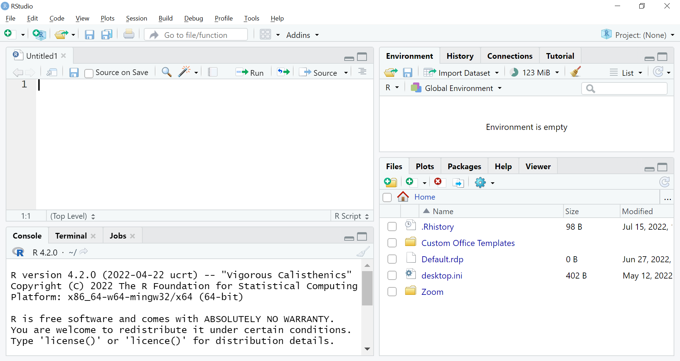Save Untitled1 via editor toolbar icon
The width and height of the screenshot is (680, 361).
(x=74, y=73)
